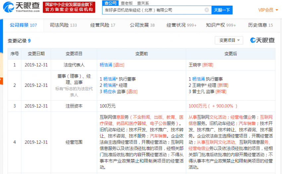Switch to the 查老板 search tab
The width and height of the screenshot is (282, 174).
(x=126, y=3)
